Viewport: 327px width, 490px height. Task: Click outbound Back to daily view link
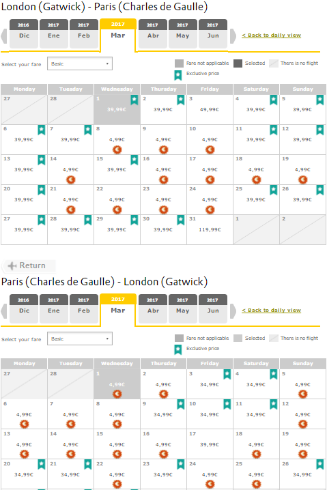point(271,35)
